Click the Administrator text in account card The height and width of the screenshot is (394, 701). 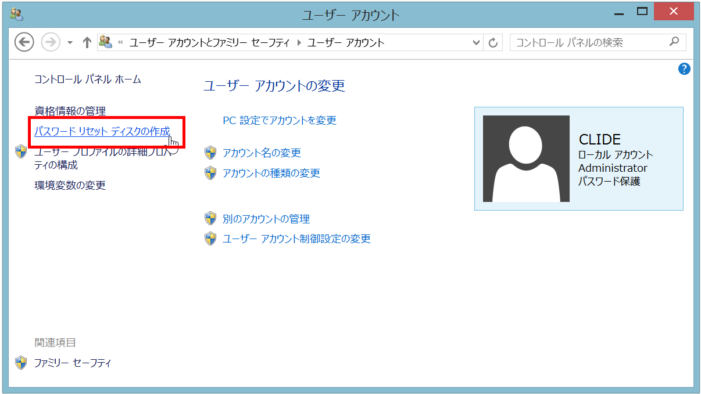613,168
